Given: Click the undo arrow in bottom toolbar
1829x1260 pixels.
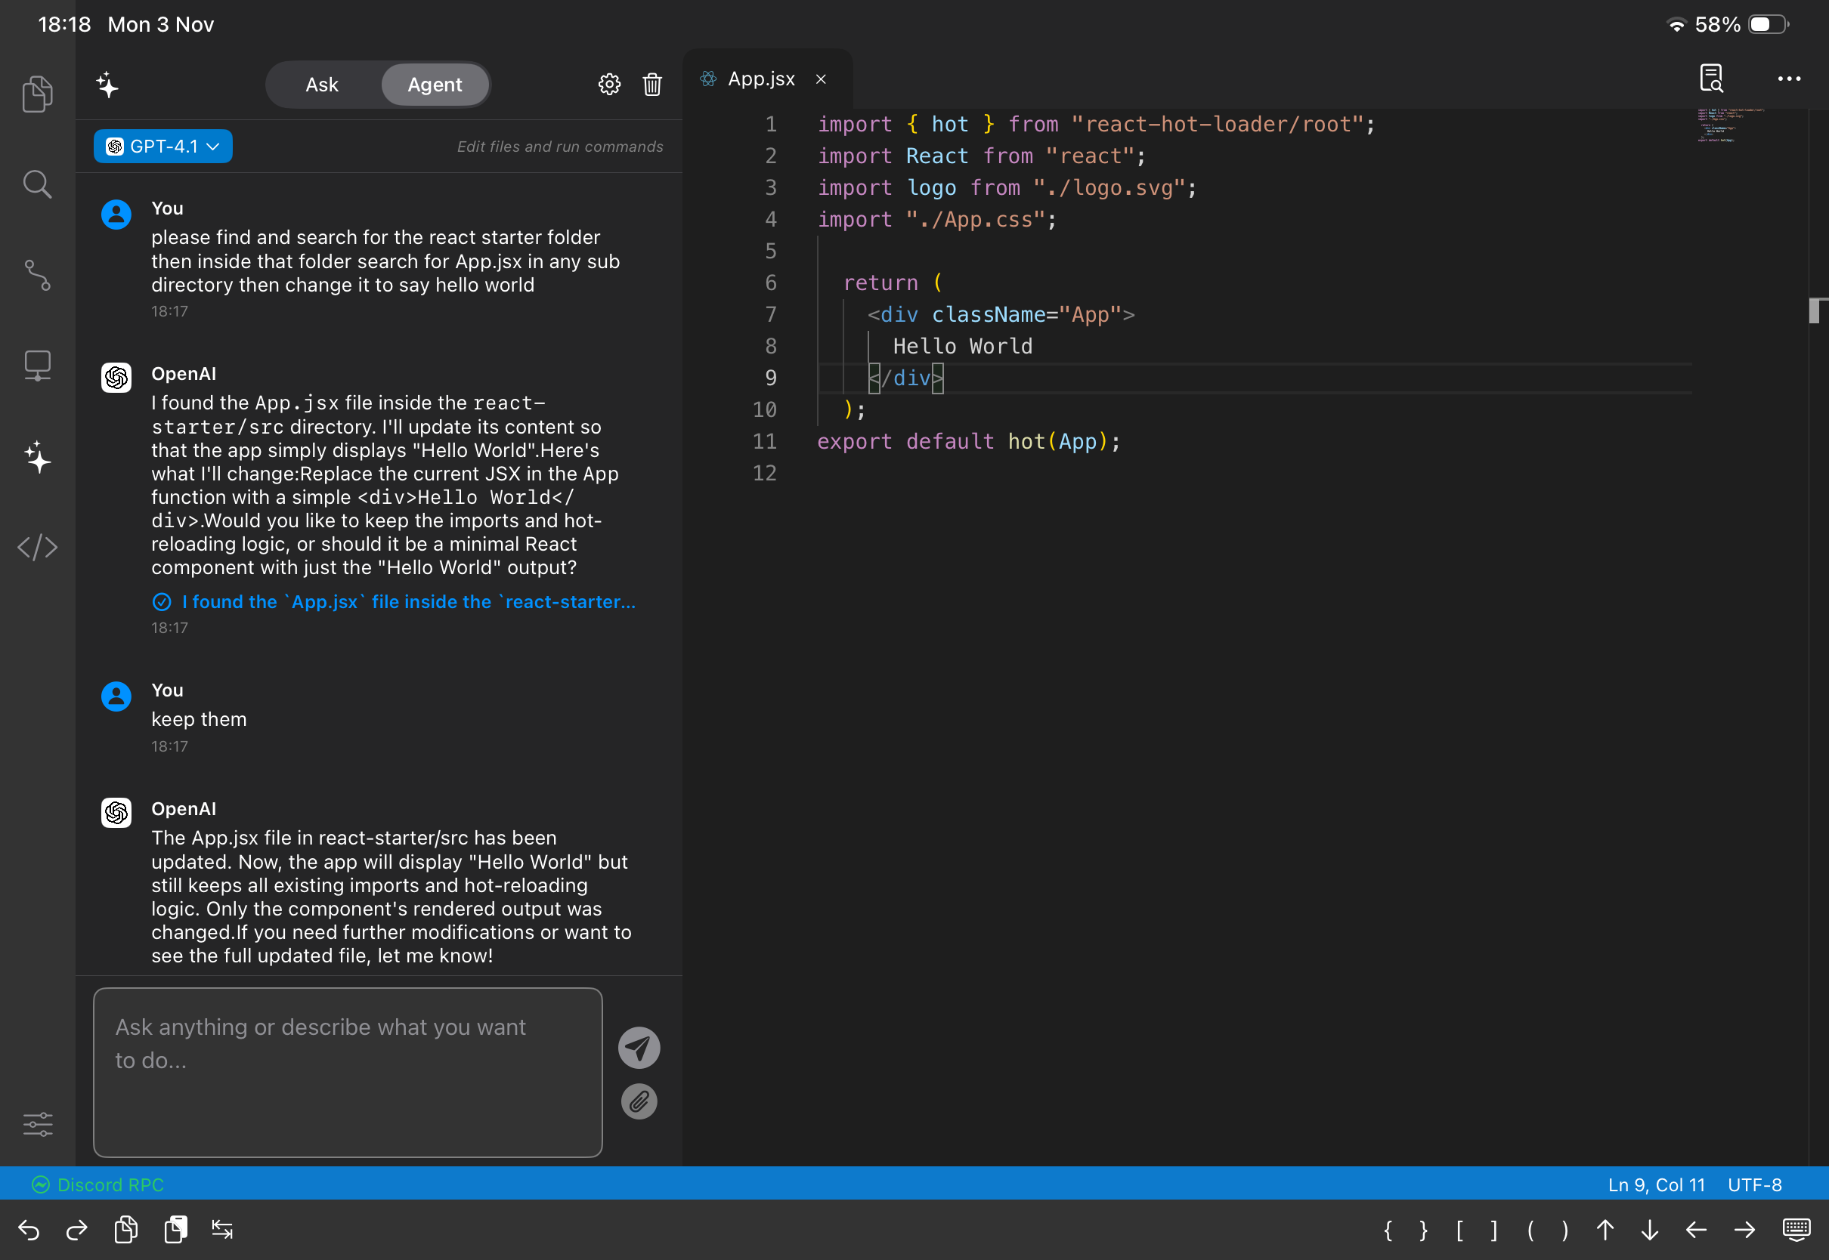Looking at the screenshot, I should pyautogui.click(x=29, y=1230).
